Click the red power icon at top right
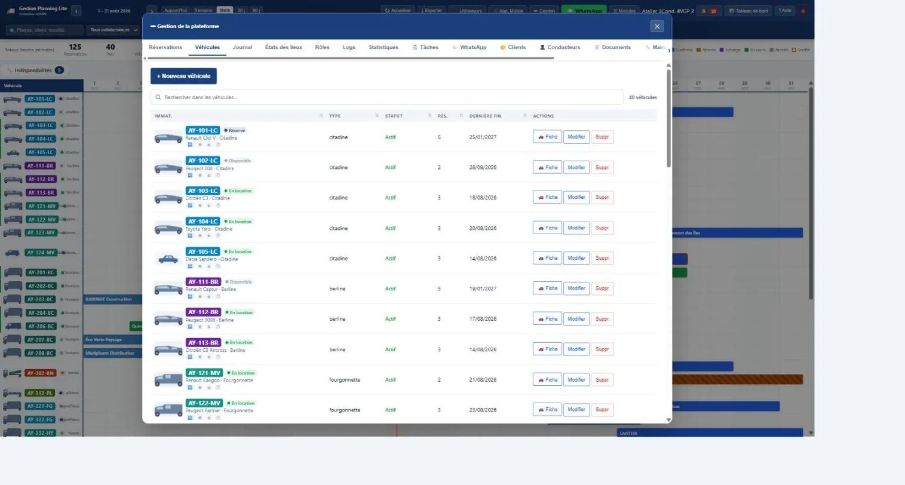This screenshot has width=905, height=485. click(x=803, y=11)
